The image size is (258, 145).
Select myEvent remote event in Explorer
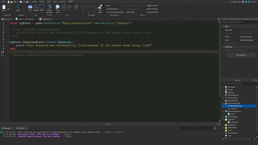[x=233, y=109]
